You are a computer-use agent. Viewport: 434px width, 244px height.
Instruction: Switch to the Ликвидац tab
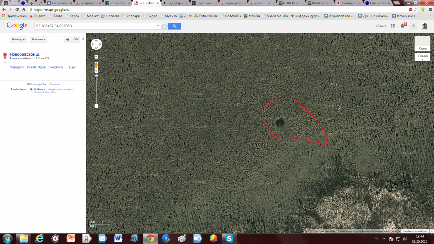click(349, 3)
